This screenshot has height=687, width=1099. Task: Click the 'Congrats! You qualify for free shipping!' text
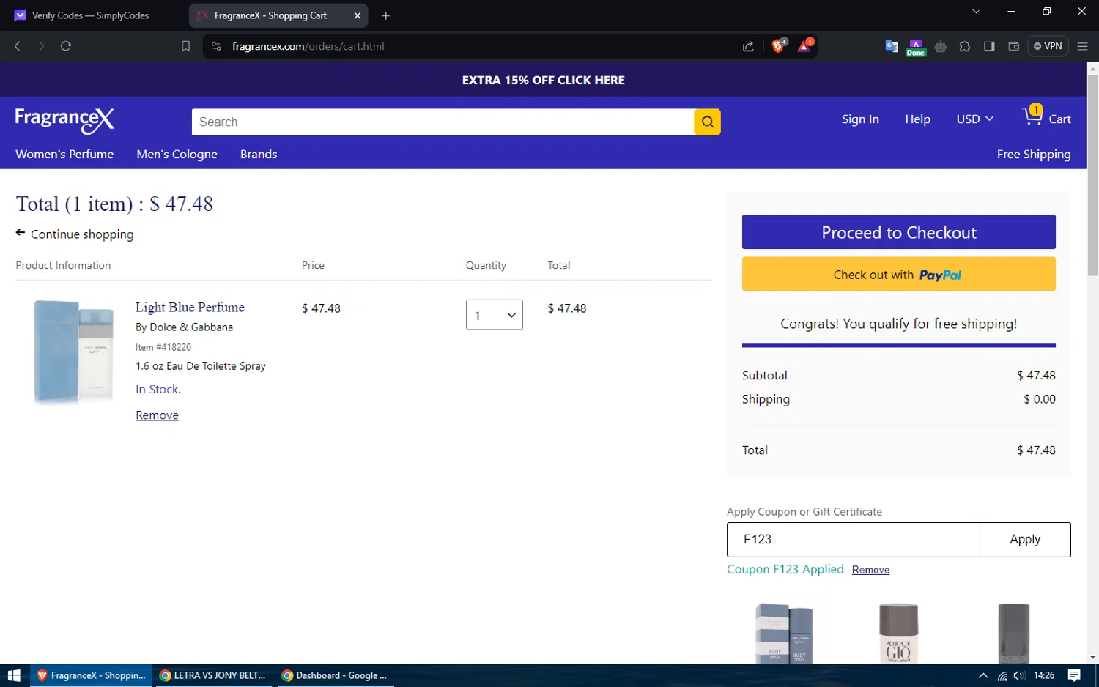pyautogui.click(x=899, y=324)
